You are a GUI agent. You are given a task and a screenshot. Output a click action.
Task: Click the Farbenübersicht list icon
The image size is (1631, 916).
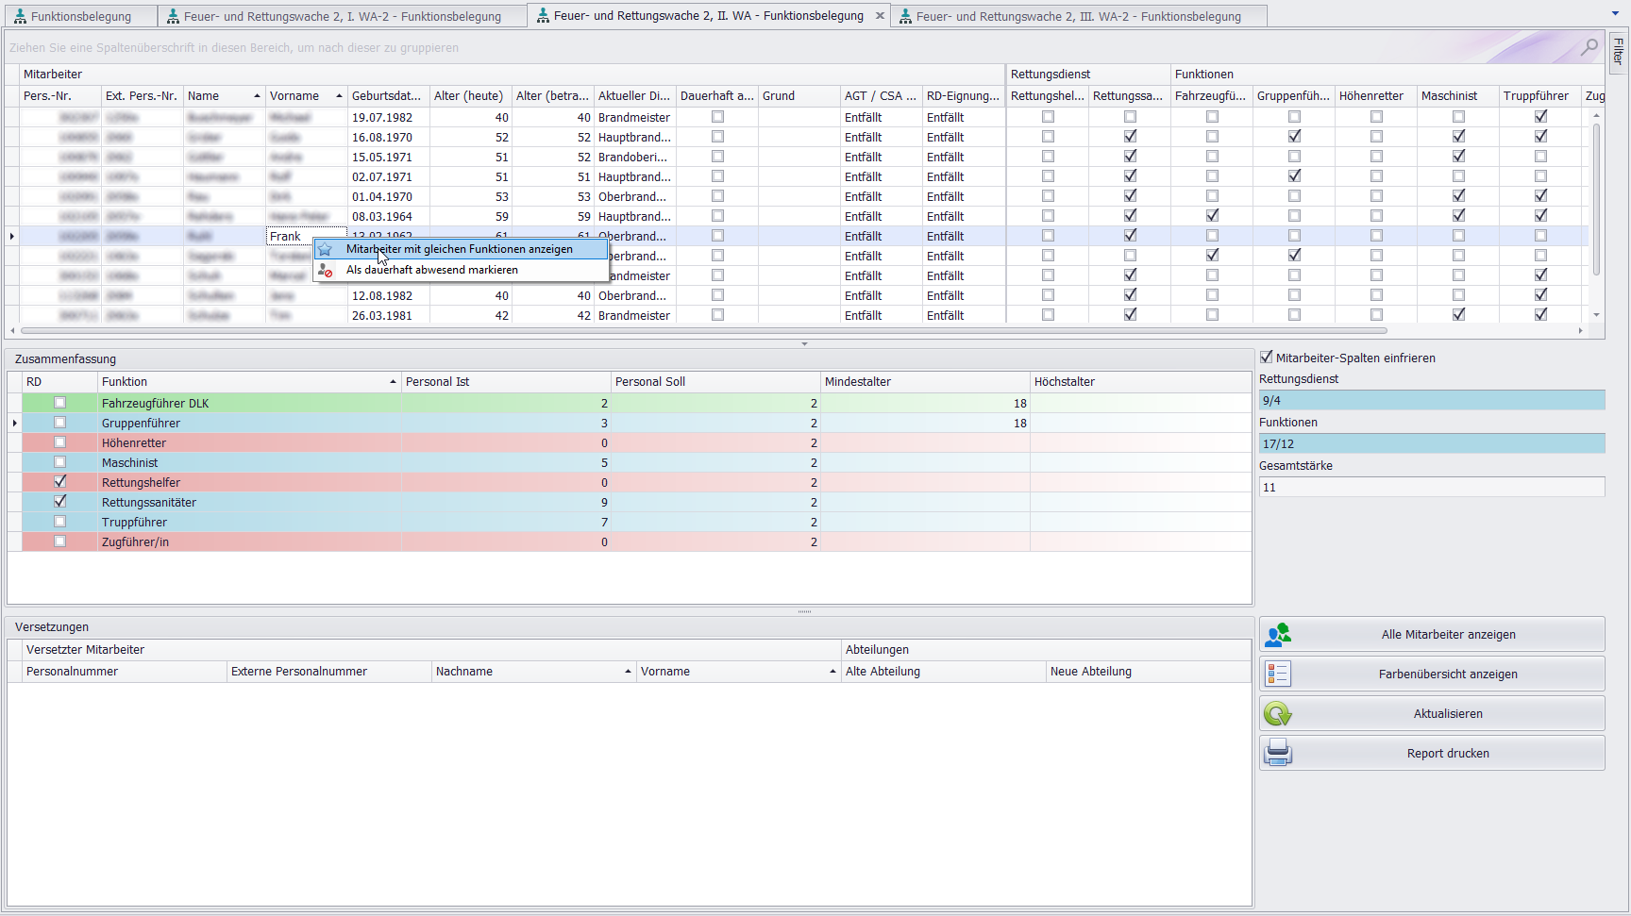coord(1278,675)
